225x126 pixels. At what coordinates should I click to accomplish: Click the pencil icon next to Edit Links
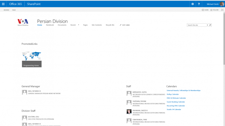(121, 25)
